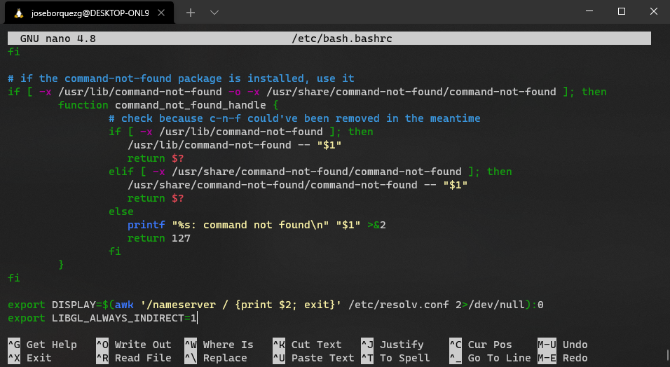Click the ^\ Replace shortcut label

(x=216, y=358)
